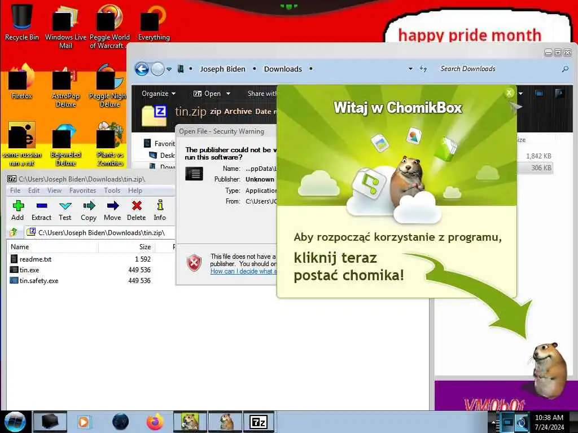578x433 pixels.
Task: Click 'How can I decide what' link
Action: pyautogui.click(x=243, y=271)
